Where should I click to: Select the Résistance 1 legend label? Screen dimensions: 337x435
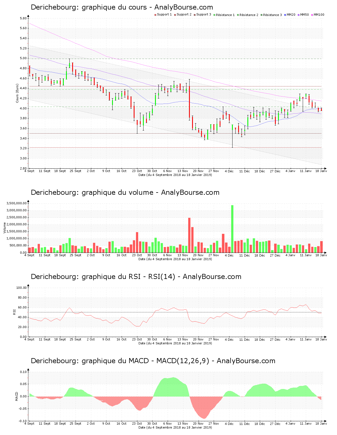(225, 15)
